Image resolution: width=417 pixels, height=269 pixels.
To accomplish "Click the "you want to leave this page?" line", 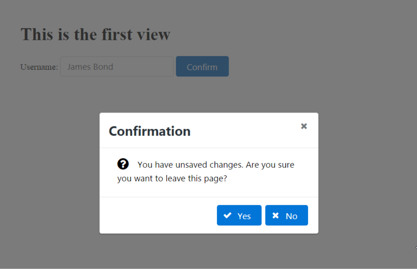I will coord(172,179).
